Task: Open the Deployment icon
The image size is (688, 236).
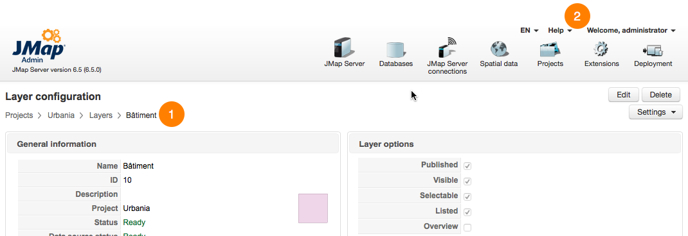Action: tap(653, 51)
